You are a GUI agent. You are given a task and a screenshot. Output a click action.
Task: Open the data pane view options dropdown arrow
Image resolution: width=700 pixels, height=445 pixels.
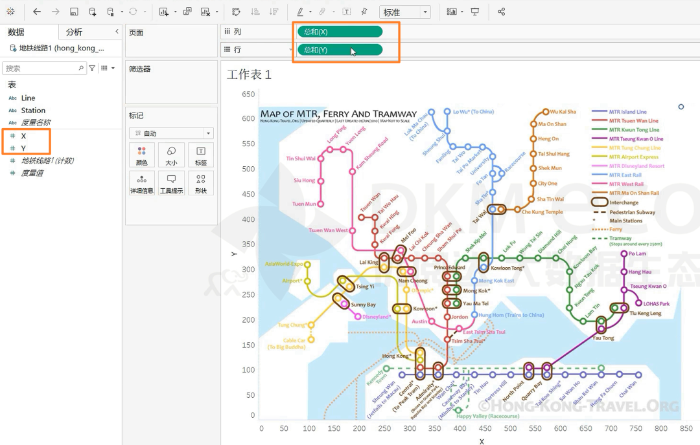click(113, 68)
